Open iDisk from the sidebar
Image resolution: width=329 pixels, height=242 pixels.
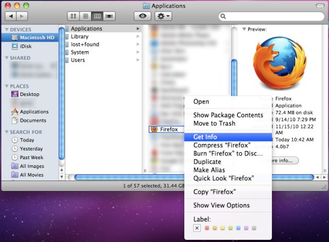(25, 46)
